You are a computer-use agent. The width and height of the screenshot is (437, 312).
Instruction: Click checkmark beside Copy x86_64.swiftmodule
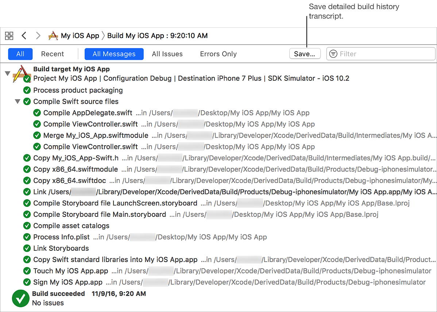[27, 169]
